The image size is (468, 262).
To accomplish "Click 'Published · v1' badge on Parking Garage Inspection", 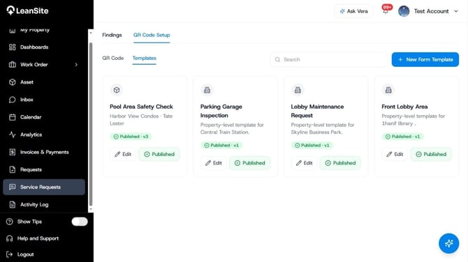I will click(x=221, y=146).
